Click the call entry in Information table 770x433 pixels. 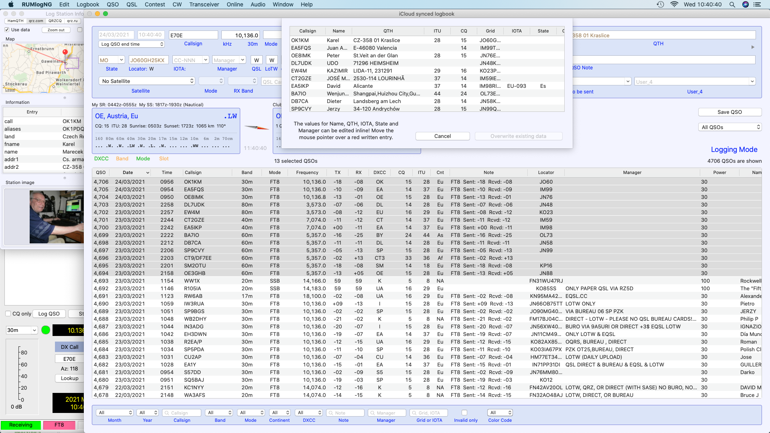[44, 121]
